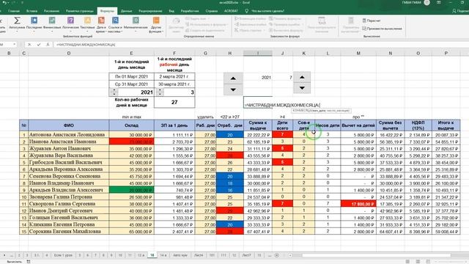The width and height of the screenshot is (469, 264).
Task: Select column header M
Action: [358, 54]
